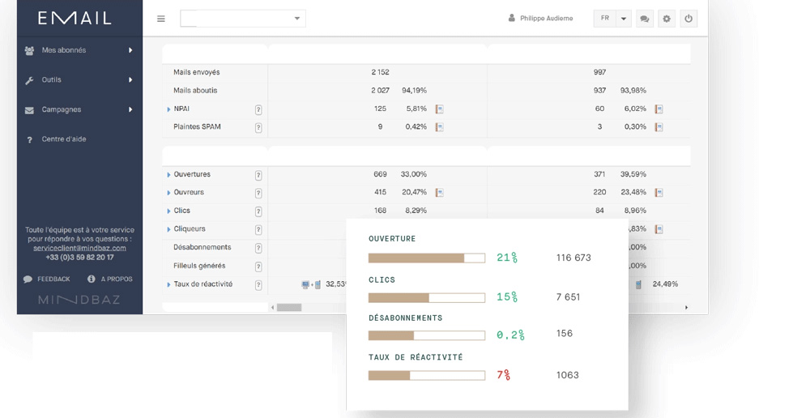Open the chat messages icon
Image resolution: width=810 pixels, height=418 pixels.
click(645, 19)
